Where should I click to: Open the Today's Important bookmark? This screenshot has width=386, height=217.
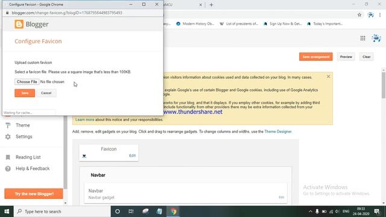coord(325,24)
